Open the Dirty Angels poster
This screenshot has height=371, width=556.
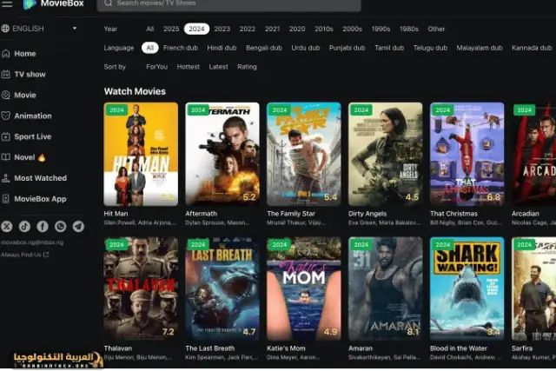[386, 154]
